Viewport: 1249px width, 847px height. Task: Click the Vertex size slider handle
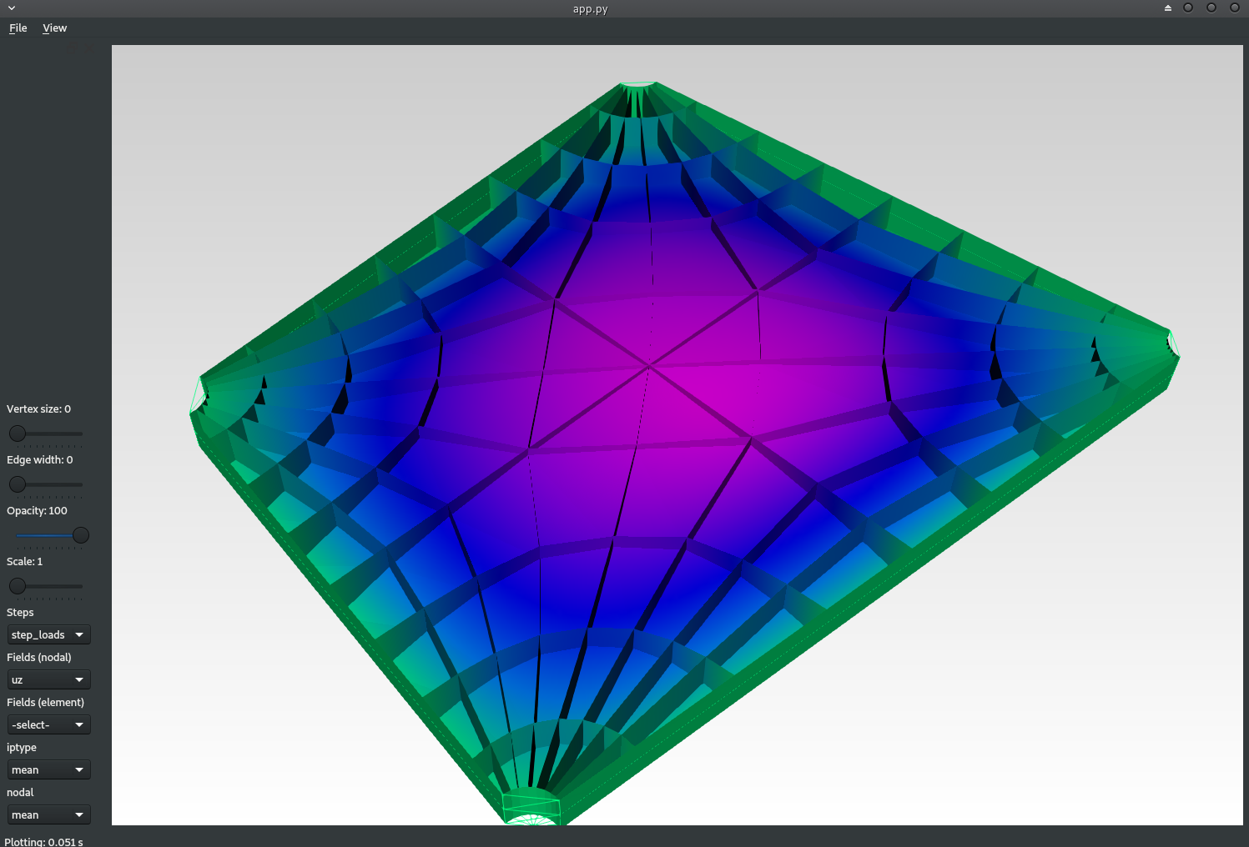18,434
